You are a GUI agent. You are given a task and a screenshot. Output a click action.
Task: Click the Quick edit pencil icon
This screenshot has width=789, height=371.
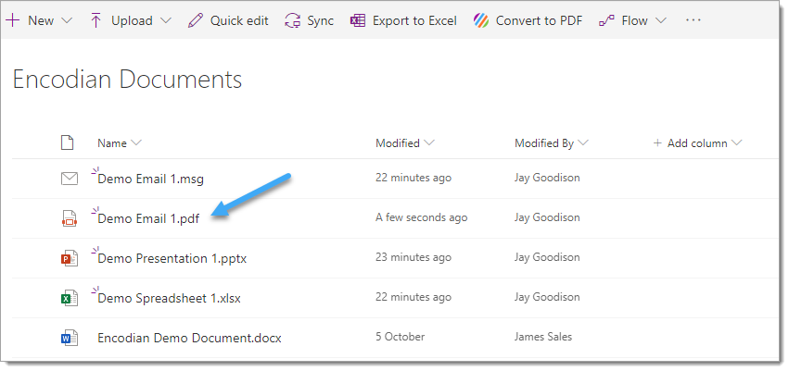tap(196, 20)
